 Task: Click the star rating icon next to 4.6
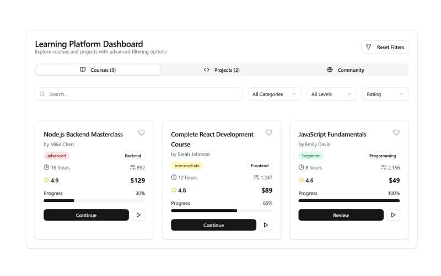click(301, 180)
